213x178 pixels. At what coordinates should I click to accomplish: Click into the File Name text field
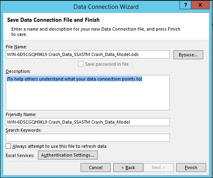(88, 54)
